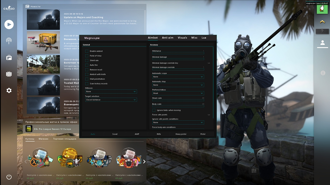The height and width of the screenshot is (185, 330).
Task: Show previous coupons with left arrow
Action: (x=26, y=162)
